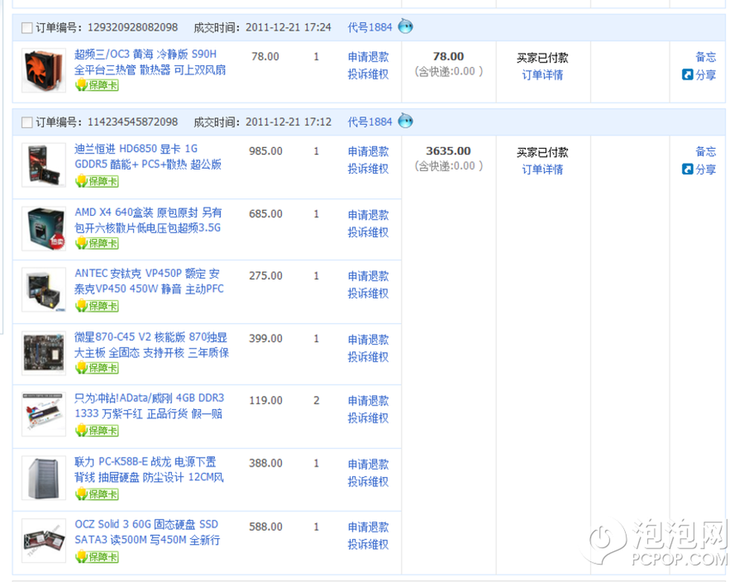Click 保障卡 badge under ANTEC VP450P

[97, 306]
